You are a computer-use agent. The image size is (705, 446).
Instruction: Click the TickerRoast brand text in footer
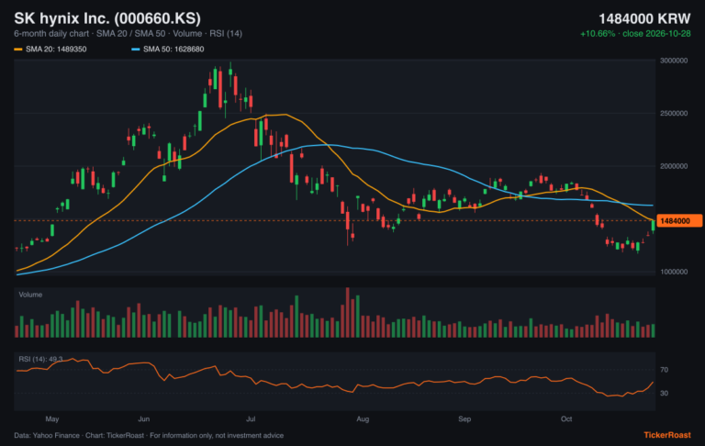pyautogui.click(x=667, y=435)
